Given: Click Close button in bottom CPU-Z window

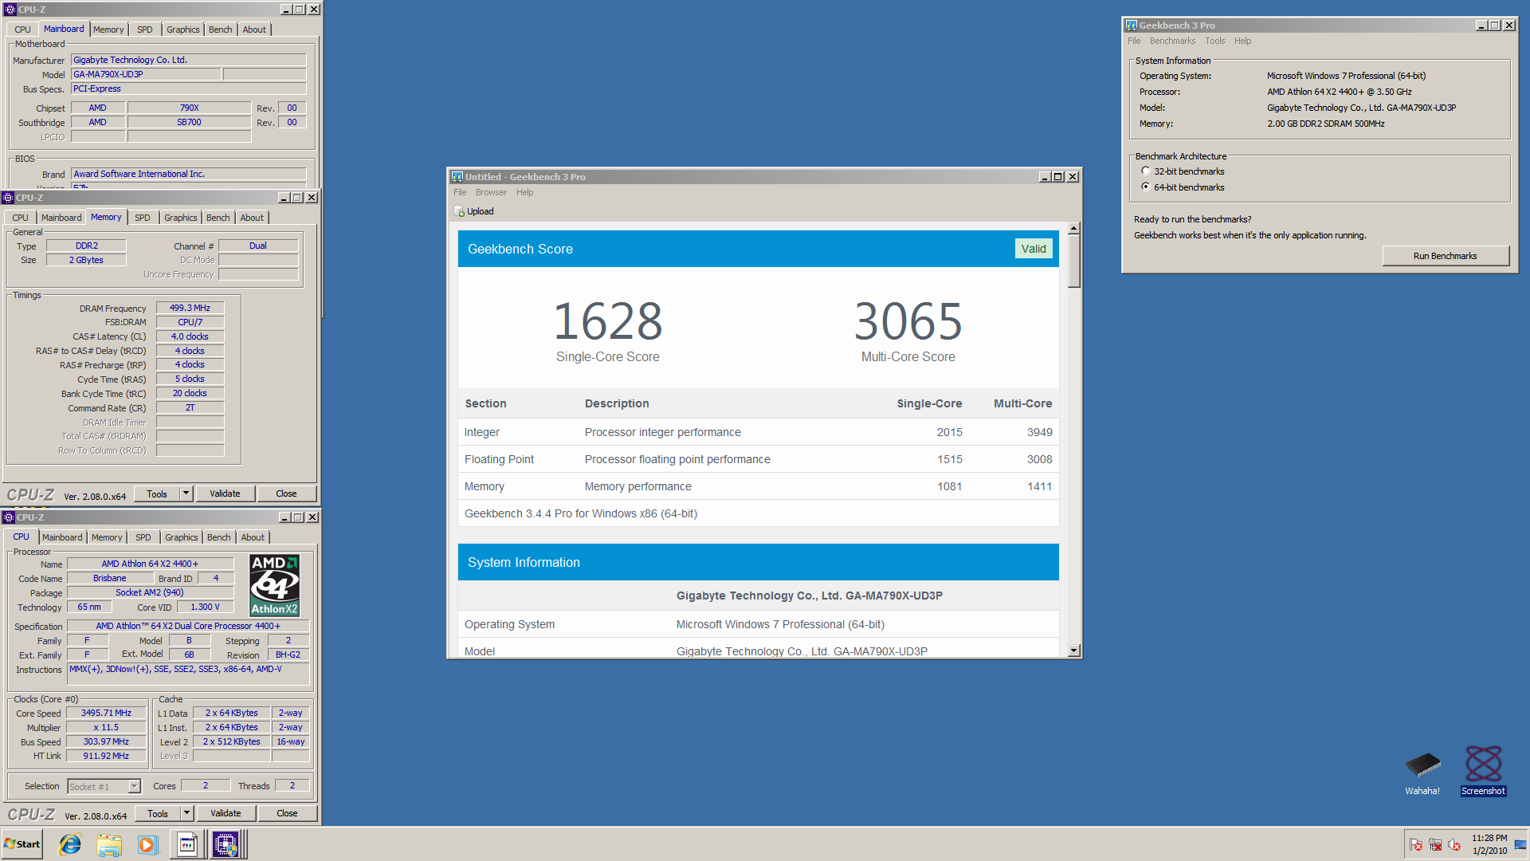Looking at the screenshot, I should (x=287, y=813).
